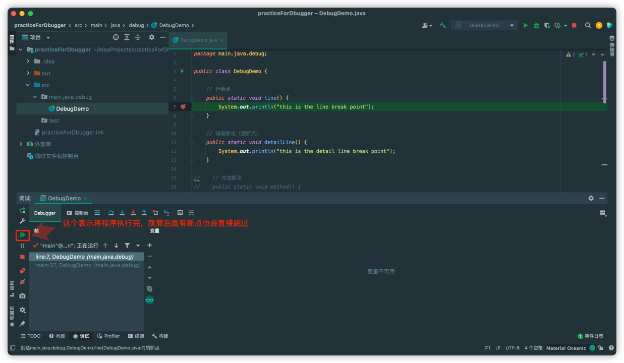
Task: Remove the watch with minus icon
Action: 150,257
